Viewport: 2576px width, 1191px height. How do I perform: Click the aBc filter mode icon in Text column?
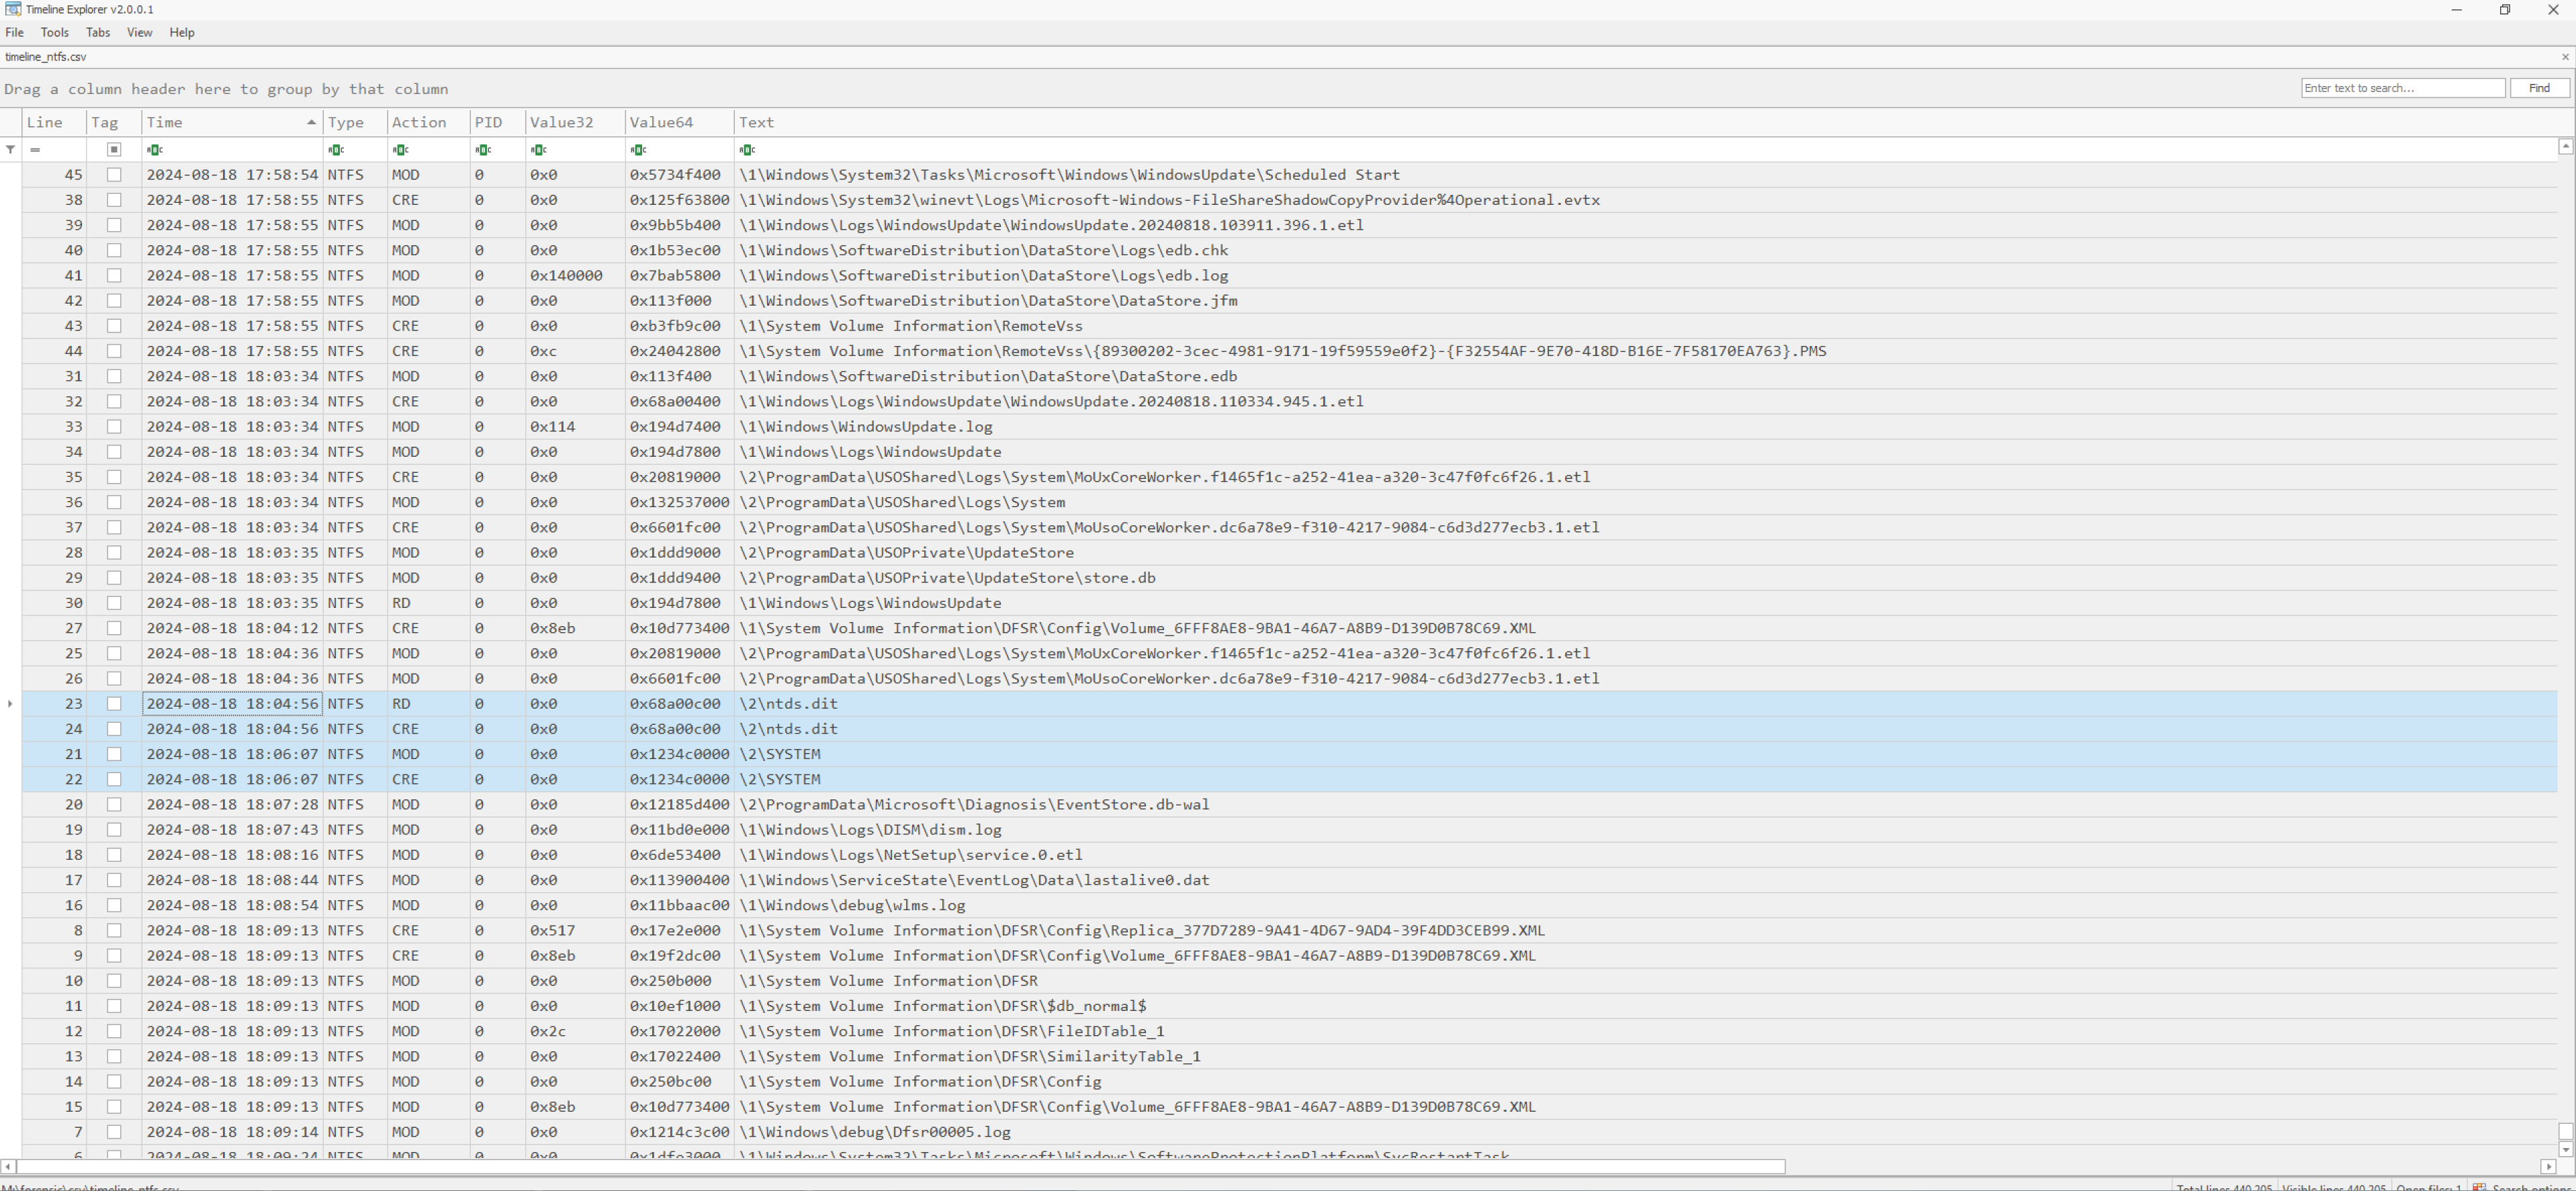[x=747, y=149]
